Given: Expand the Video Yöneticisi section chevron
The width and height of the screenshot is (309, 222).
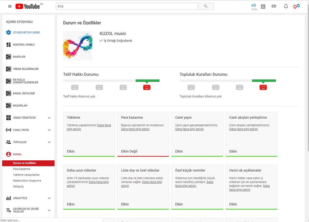Looking at the screenshot, I should (x=49, y=118).
